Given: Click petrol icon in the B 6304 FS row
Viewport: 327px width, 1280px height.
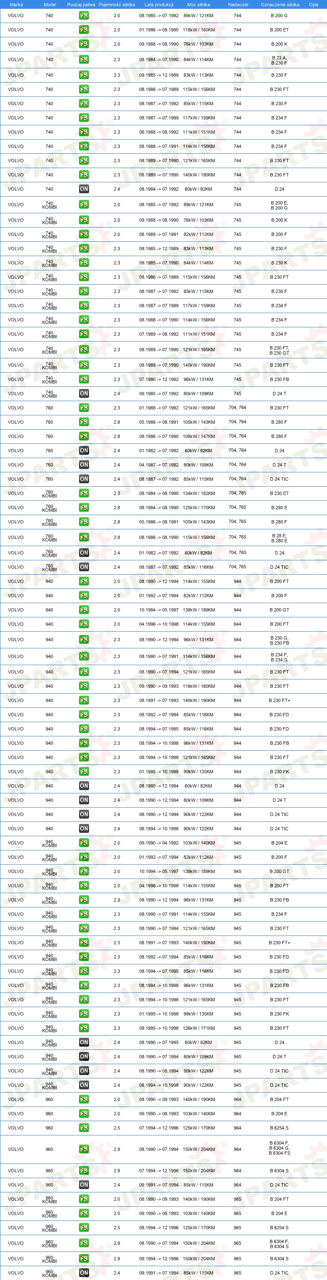Looking at the screenshot, I should 84,1149.
